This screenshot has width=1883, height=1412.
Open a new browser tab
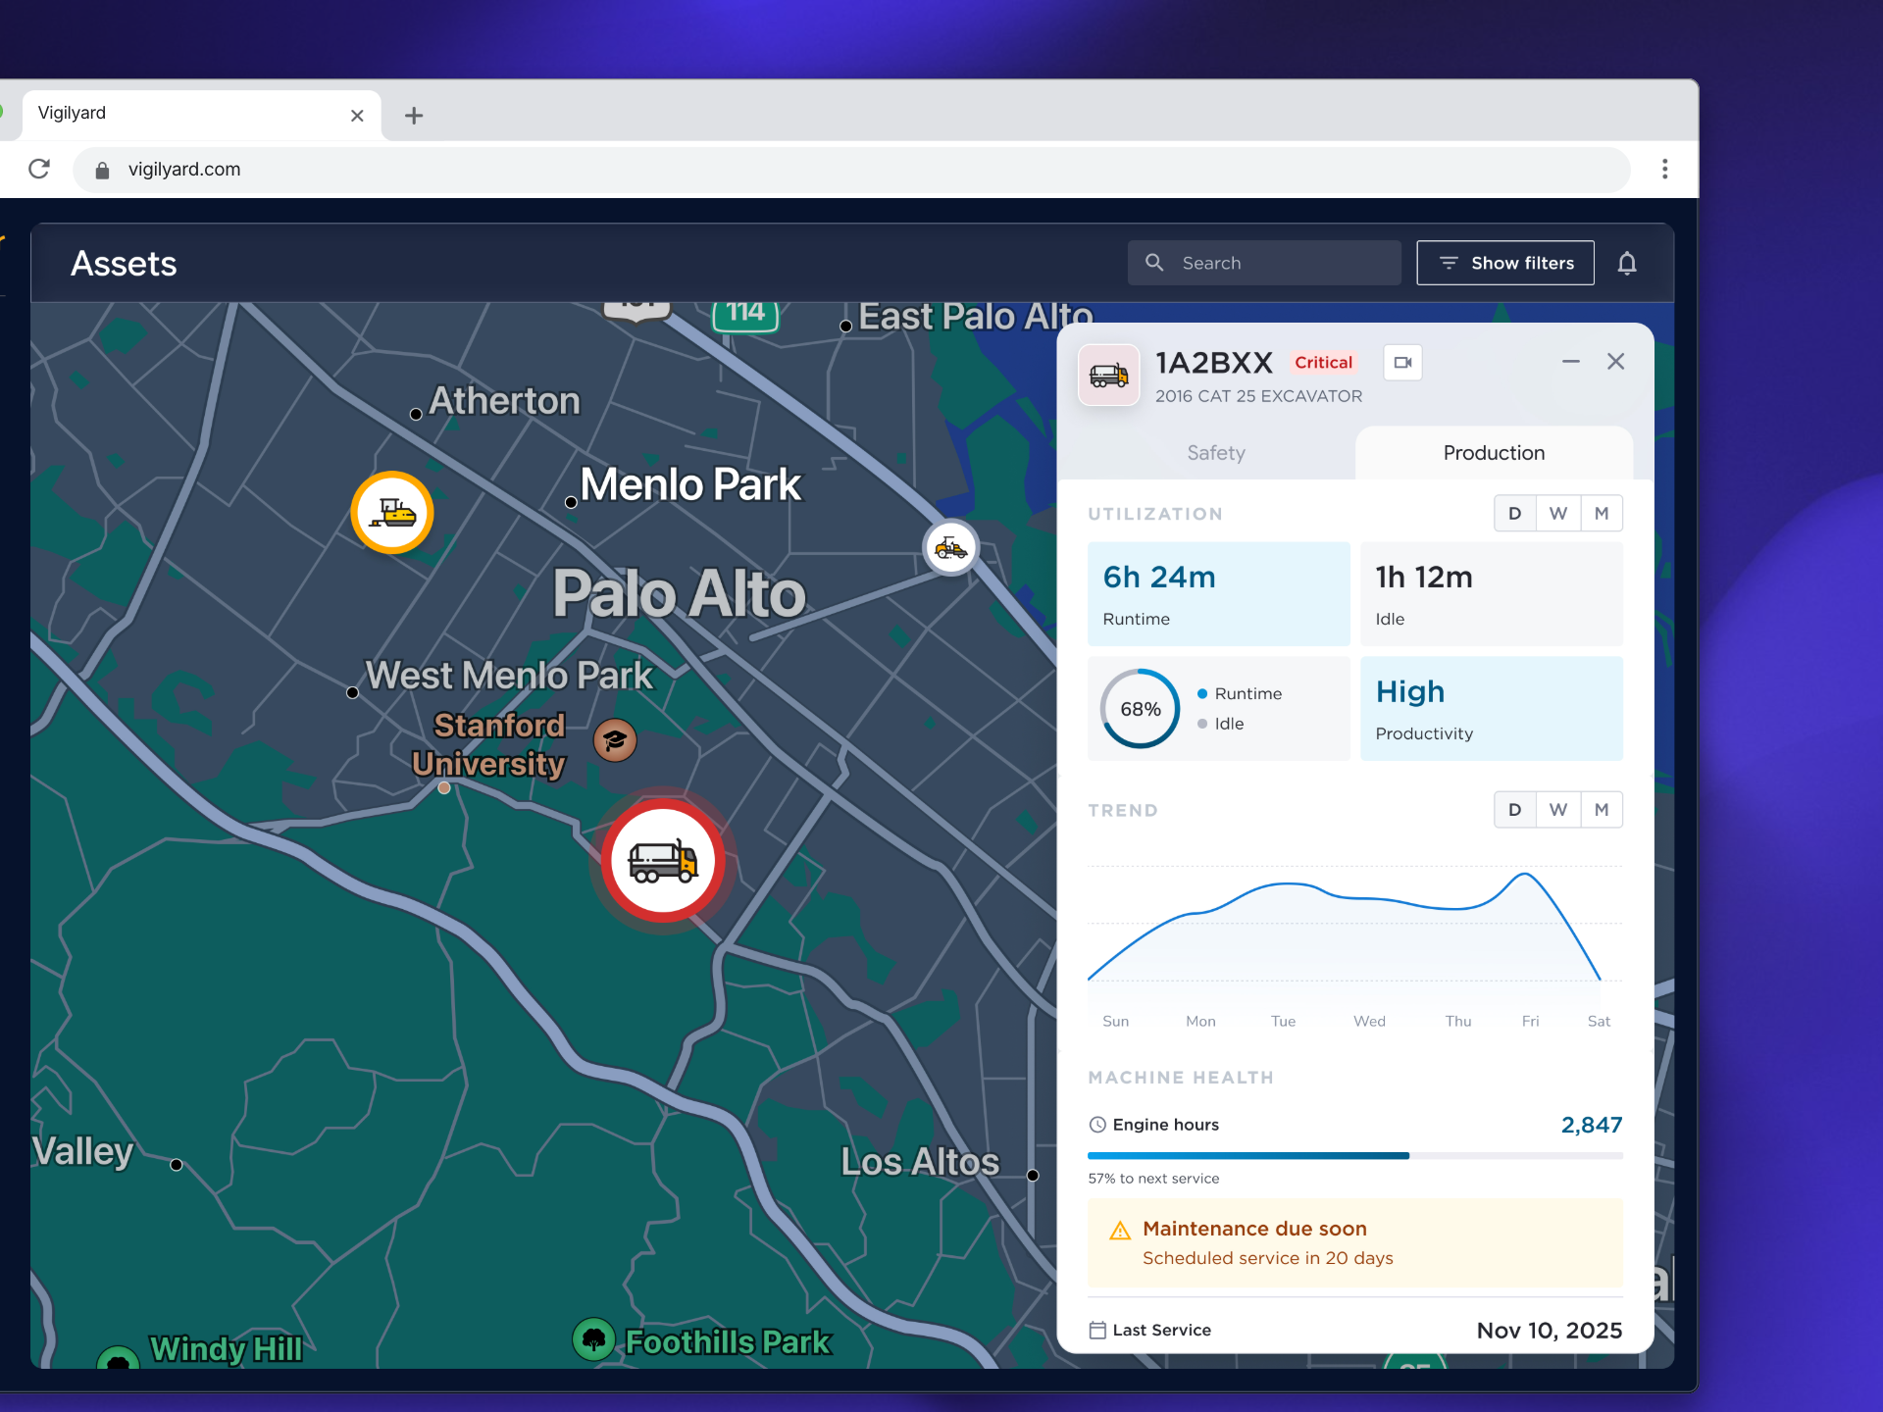[414, 116]
